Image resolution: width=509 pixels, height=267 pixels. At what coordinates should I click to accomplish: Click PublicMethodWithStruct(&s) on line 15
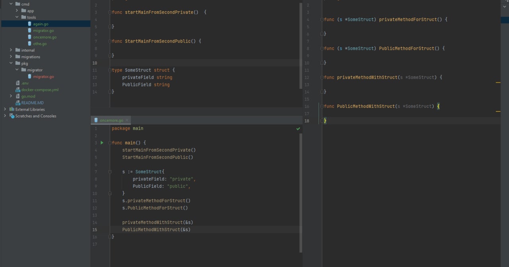[x=156, y=230]
